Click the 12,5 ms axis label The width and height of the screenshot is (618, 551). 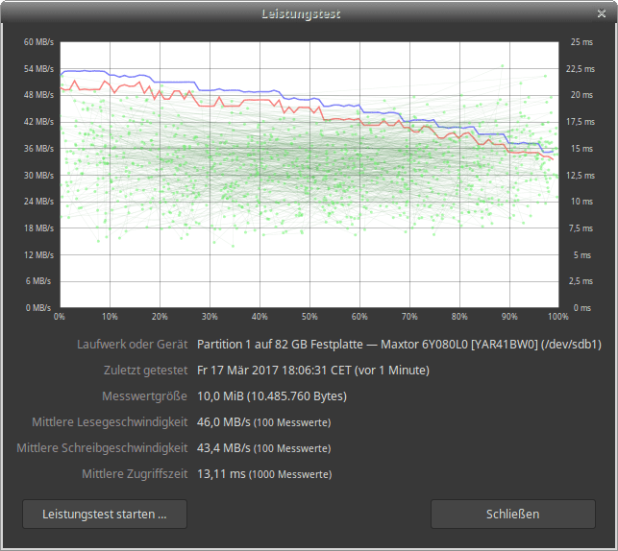click(581, 175)
